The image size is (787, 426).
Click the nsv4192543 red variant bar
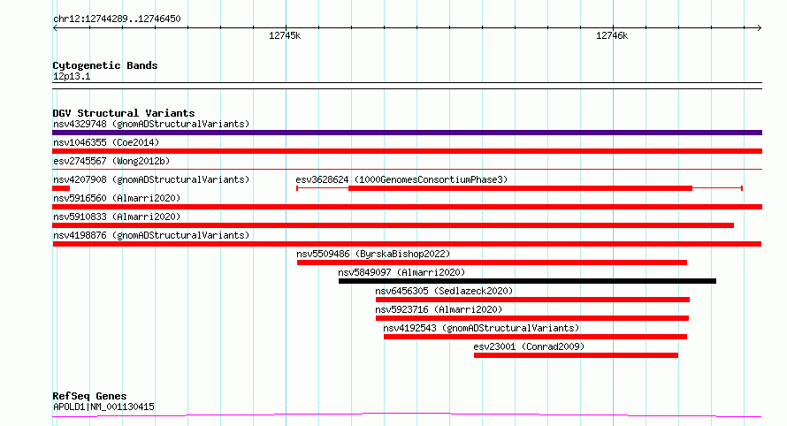pos(536,337)
